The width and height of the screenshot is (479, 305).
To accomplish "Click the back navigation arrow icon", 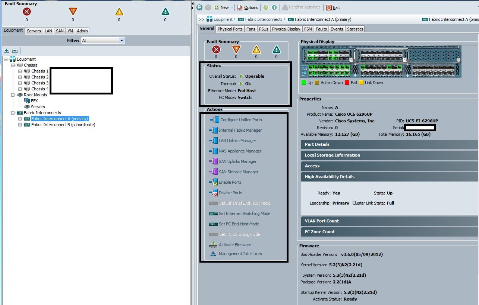I will click(x=200, y=7).
